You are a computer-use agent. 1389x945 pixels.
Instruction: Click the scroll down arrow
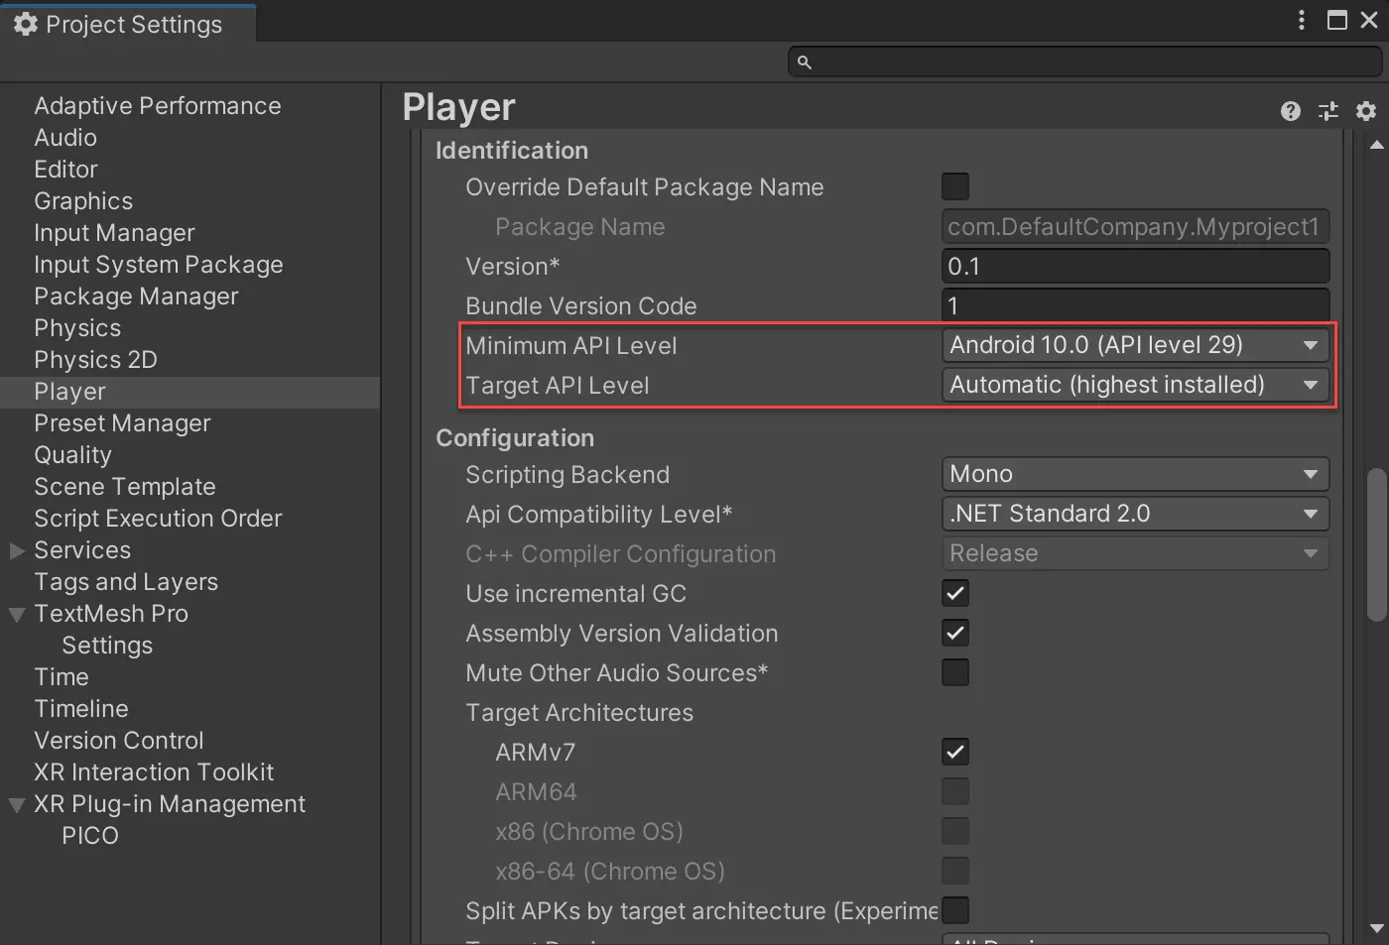pos(1376,929)
